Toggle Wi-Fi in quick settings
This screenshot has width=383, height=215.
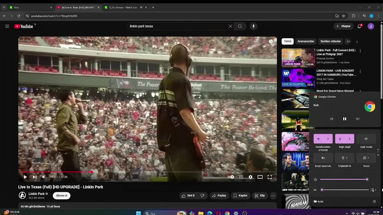point(318,139)
